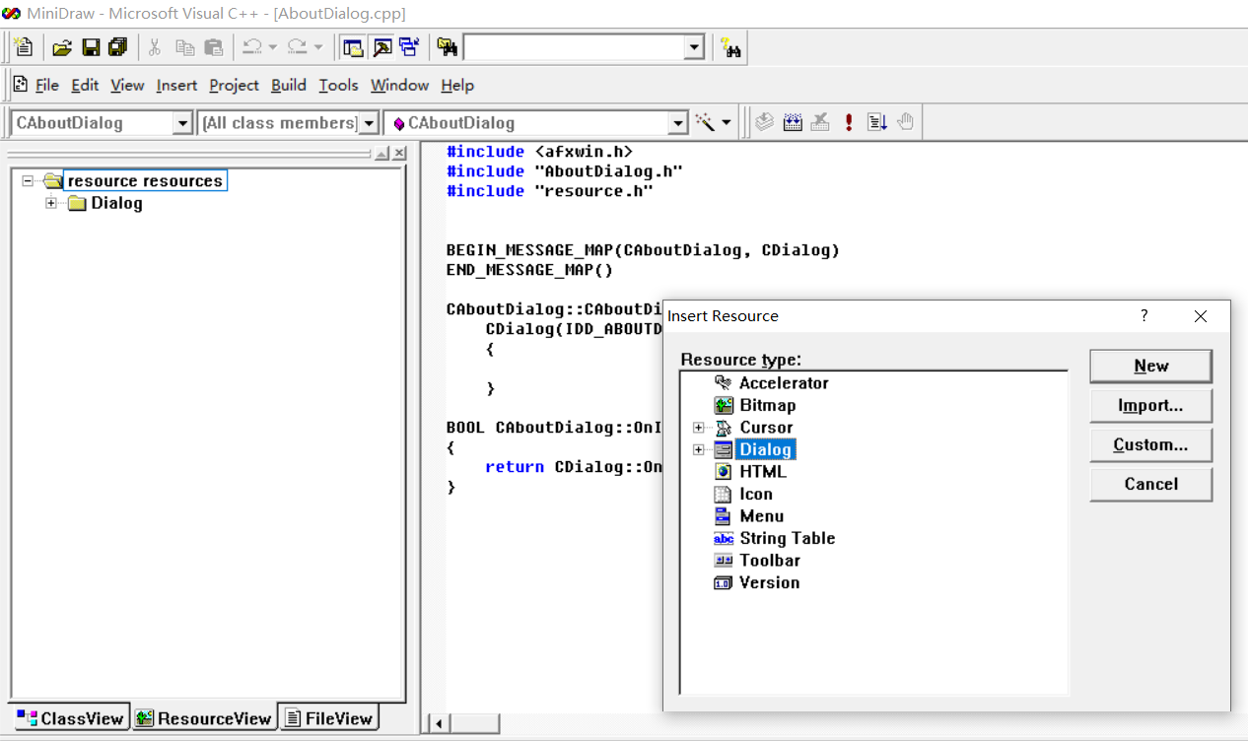
Task: Open the Project menu
Action: click(x=235, y=85)
